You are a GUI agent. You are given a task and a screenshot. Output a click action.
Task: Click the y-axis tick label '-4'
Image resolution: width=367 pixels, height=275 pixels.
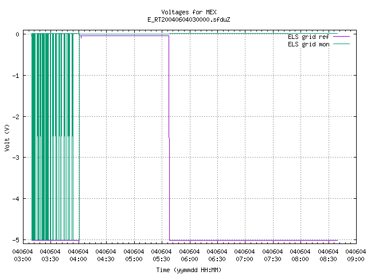16,199
